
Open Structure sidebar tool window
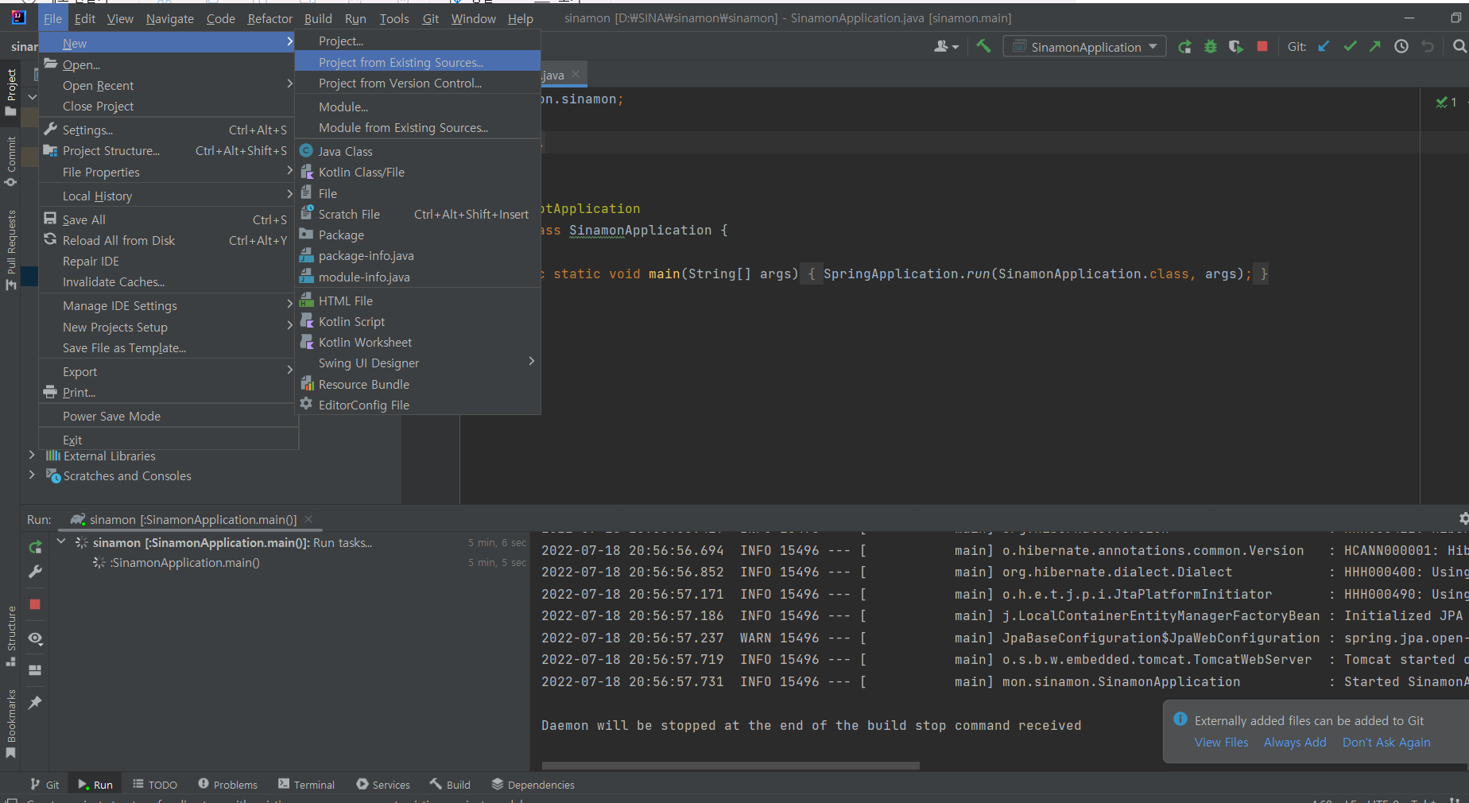[10, 636]
